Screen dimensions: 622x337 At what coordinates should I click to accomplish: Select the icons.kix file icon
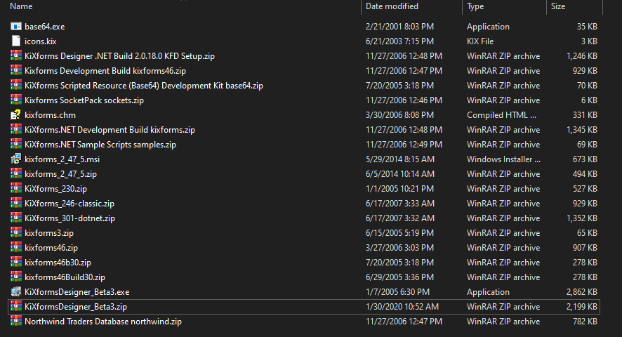pos(16,41)
